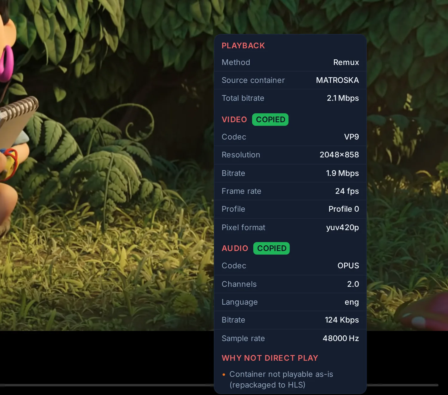Click the 2.0 channels value
448x395 pixels.
point(353,284)
